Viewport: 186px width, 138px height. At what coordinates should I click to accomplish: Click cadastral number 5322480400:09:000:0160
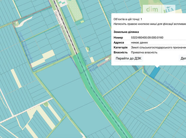tap(147, 37)
